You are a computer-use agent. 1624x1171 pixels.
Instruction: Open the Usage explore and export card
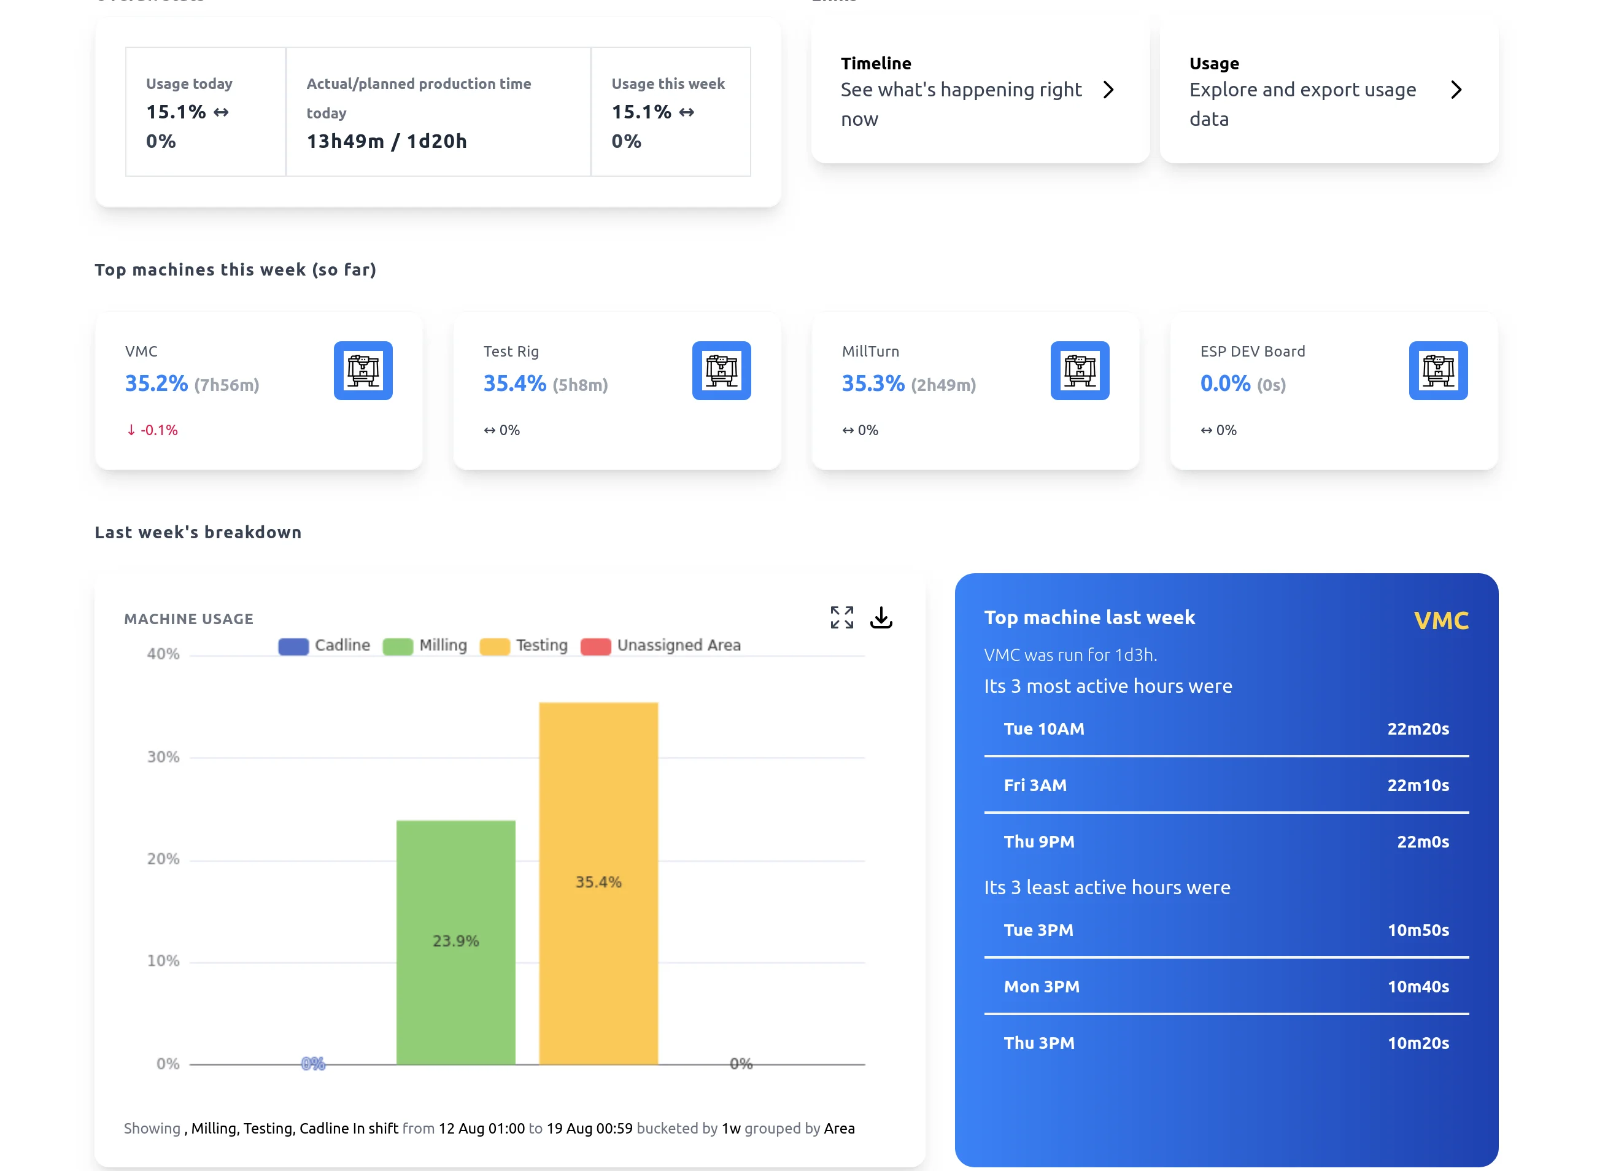[1303, 90]
